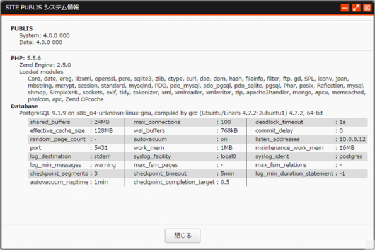The image size is (375, 250).
Task: Click the 閉じる close button
Action: point(183,236)
